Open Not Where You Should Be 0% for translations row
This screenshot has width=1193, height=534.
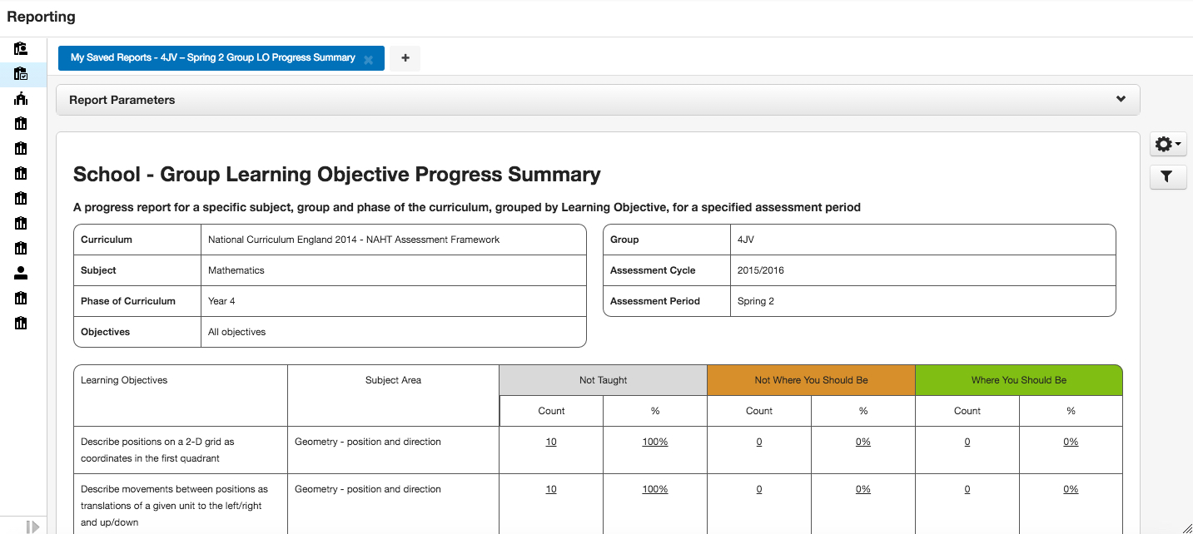[x=863, y=489]
